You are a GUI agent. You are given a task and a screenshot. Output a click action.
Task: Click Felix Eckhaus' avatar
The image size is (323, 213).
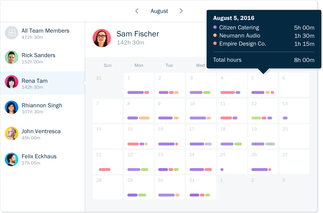(x=12, y=159)
